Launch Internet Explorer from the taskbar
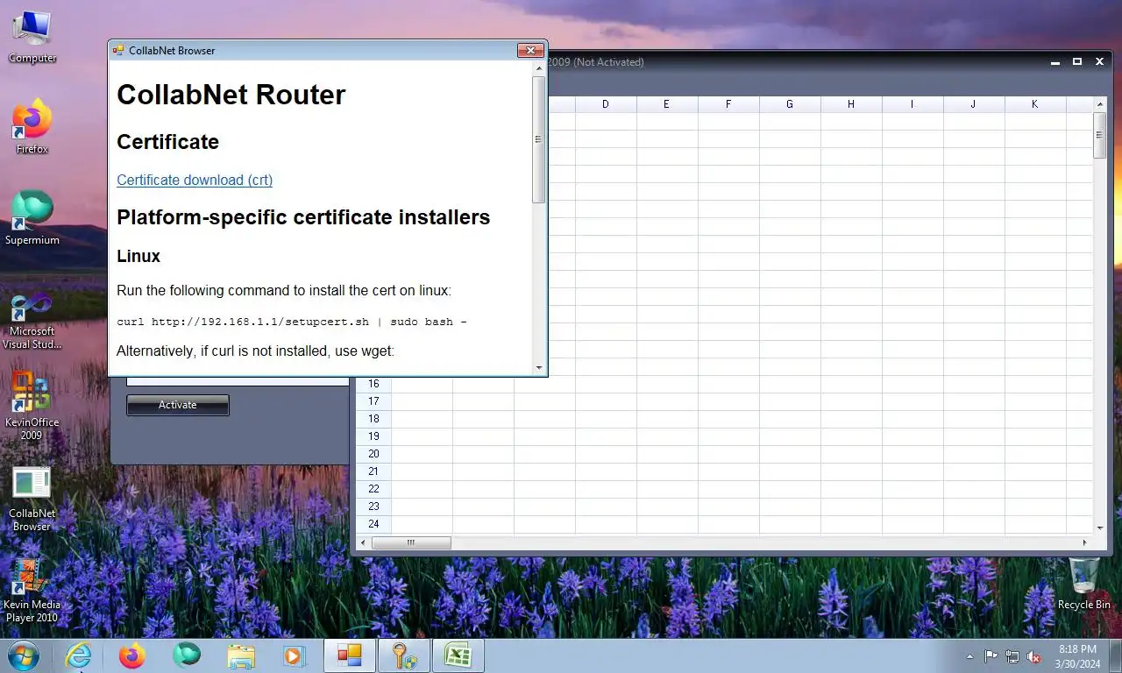 [x=78, y=655]
